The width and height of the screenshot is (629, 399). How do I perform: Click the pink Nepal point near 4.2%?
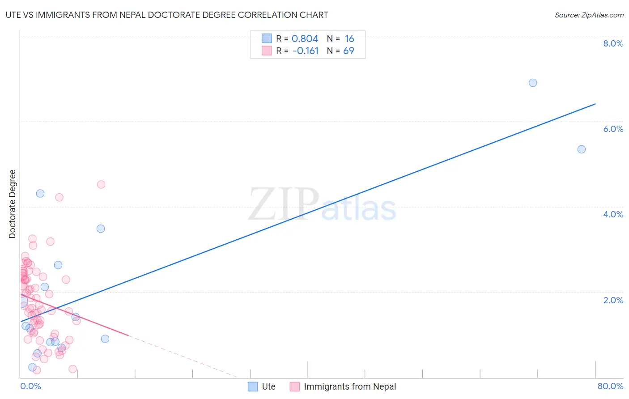click(x=59, y=197)
